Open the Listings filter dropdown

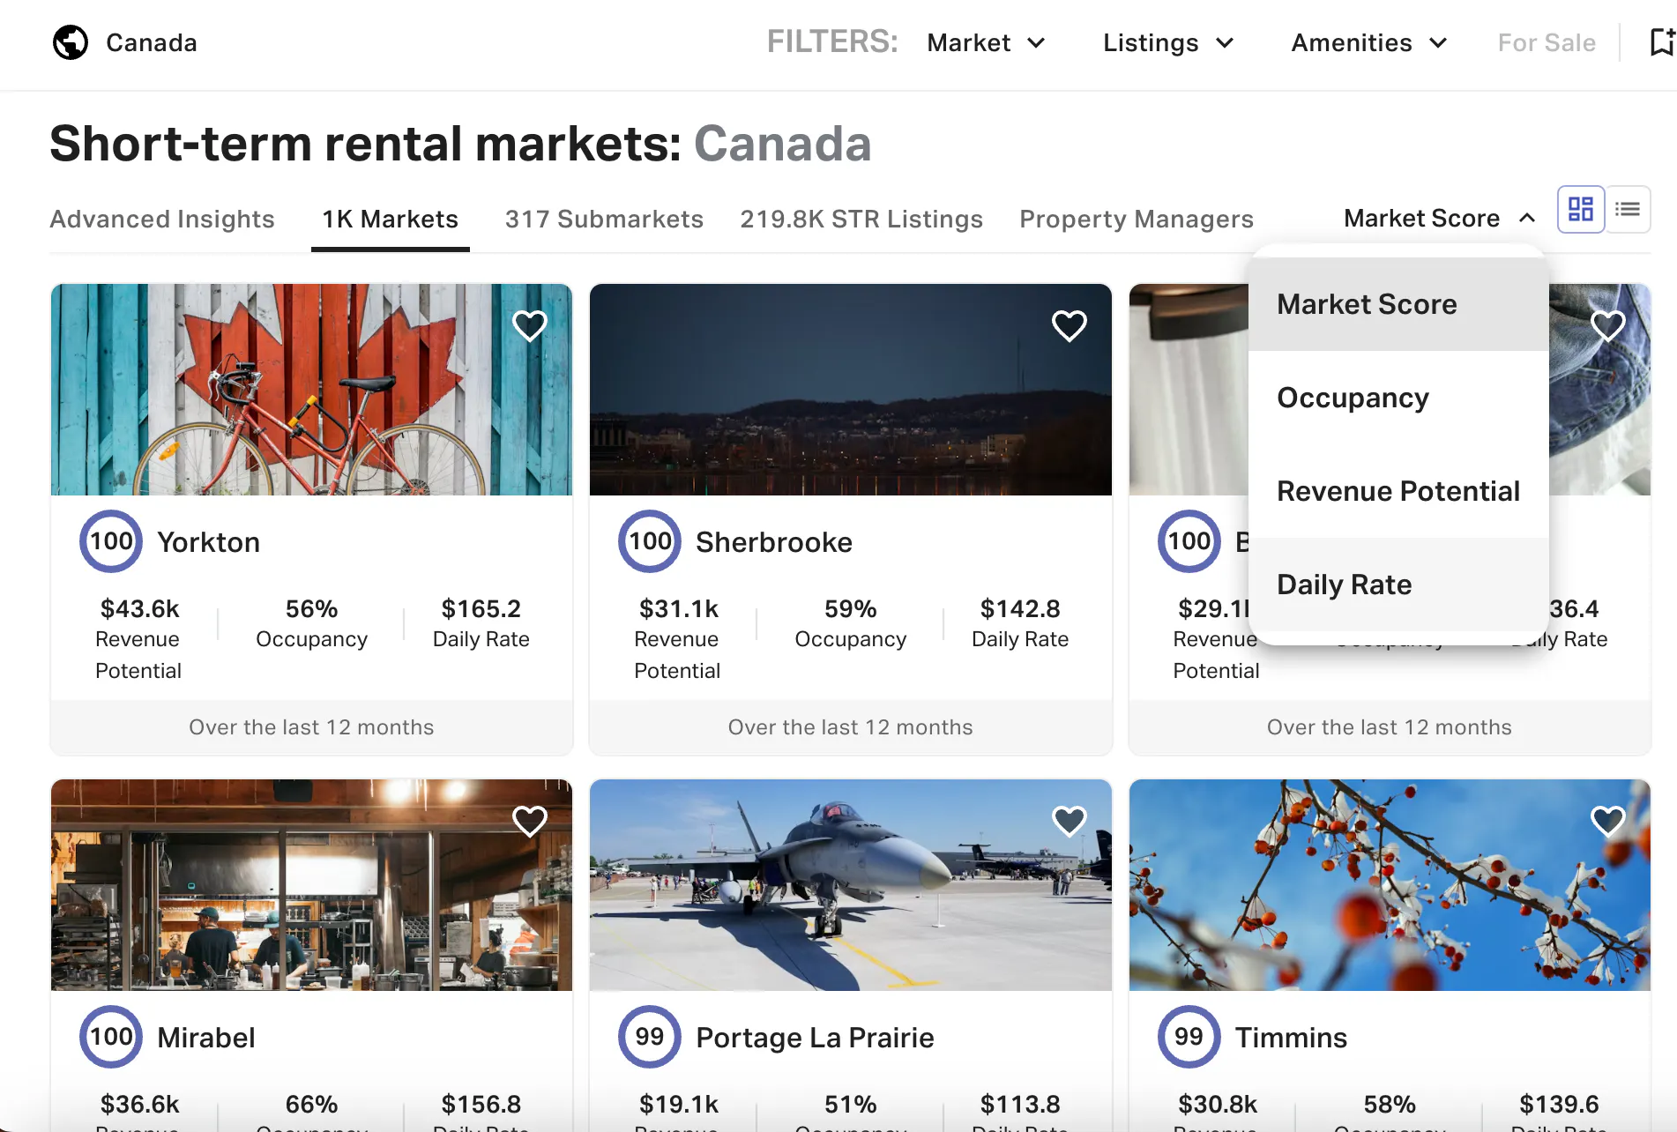pyautogui.click(x=1168, y=42)
